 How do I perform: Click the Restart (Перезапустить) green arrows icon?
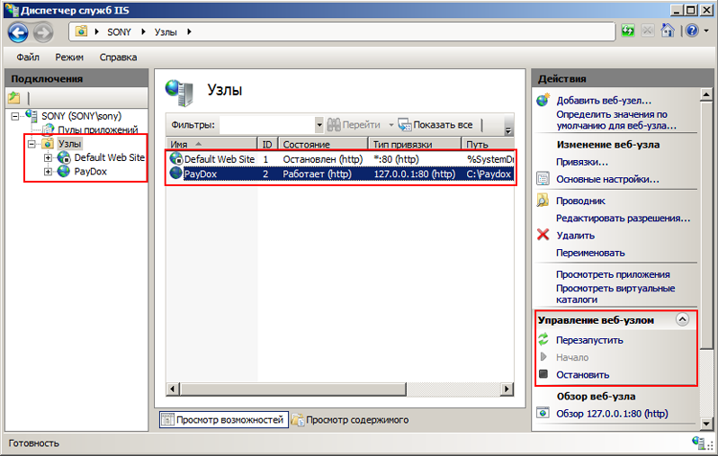click(543, 340)
